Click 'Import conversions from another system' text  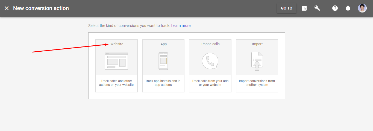257,83
